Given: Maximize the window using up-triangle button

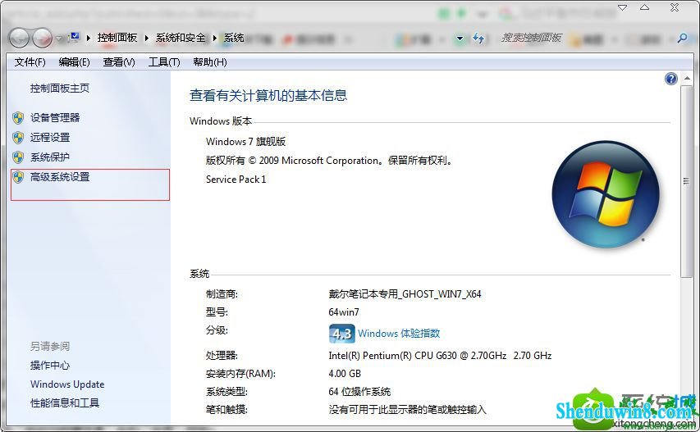Looking at the screenshot, I should pyautogui.click(x=645, y=7).
